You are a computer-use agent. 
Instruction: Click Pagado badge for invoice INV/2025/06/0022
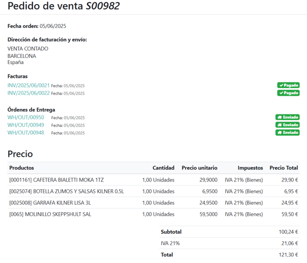288,93
